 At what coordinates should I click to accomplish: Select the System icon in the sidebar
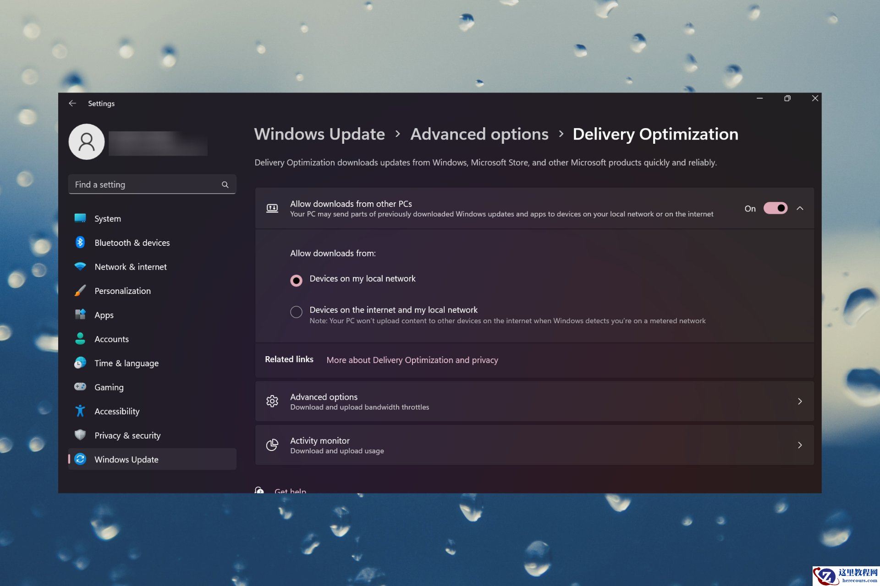(x=80, y=218)
